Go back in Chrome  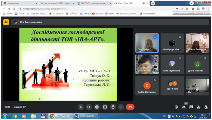click(4, 9)
